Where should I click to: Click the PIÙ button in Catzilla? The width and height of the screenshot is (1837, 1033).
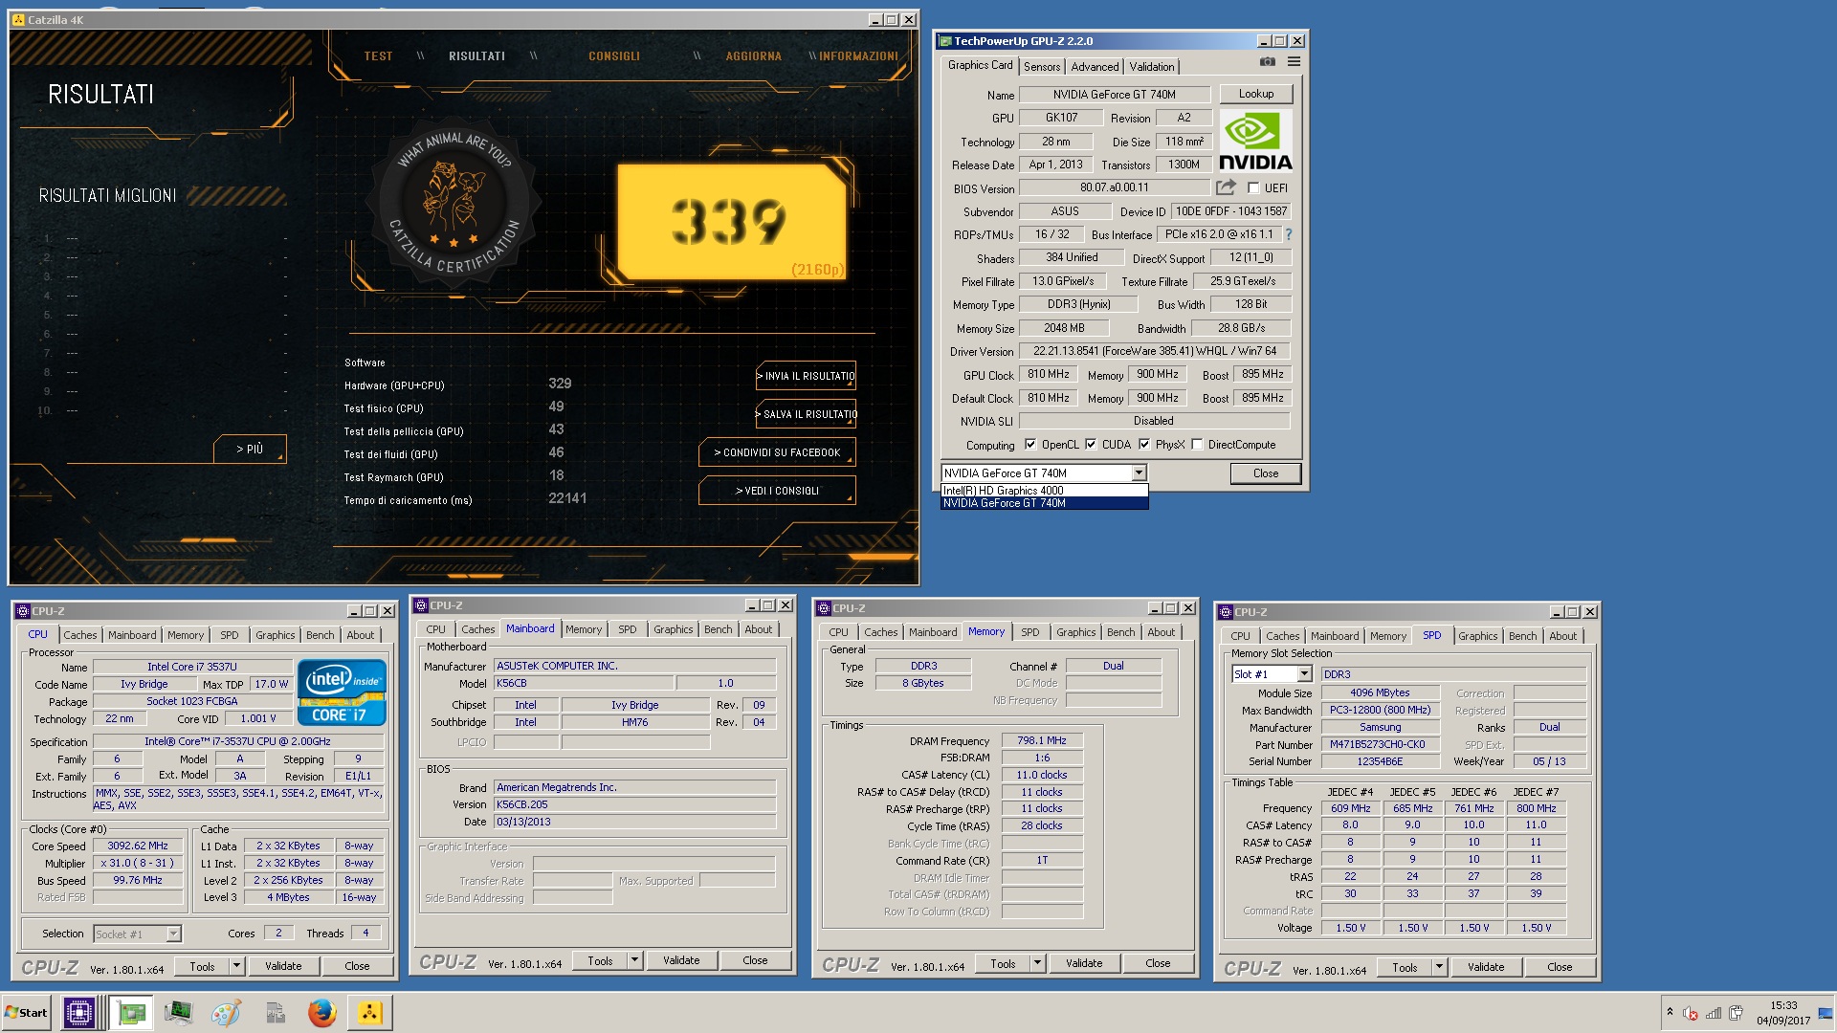click(250, 449)
